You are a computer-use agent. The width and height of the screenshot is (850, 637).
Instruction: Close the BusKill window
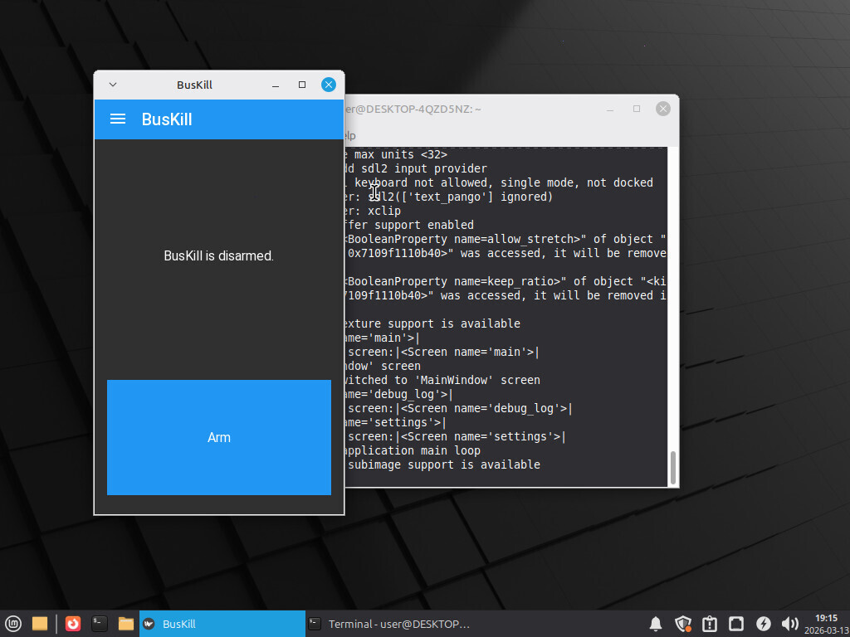pos(329,85)
